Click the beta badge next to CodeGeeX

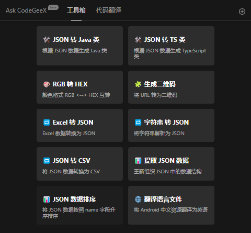(53, 7)
